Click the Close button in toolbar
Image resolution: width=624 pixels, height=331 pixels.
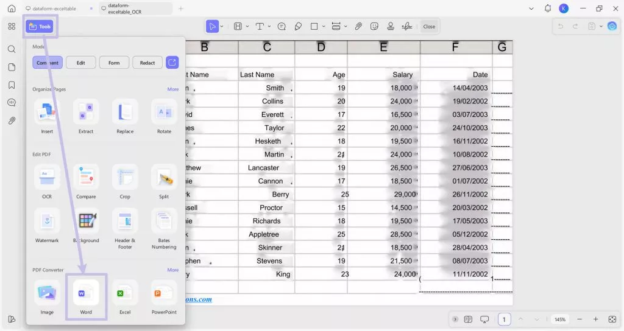[429, 27]
